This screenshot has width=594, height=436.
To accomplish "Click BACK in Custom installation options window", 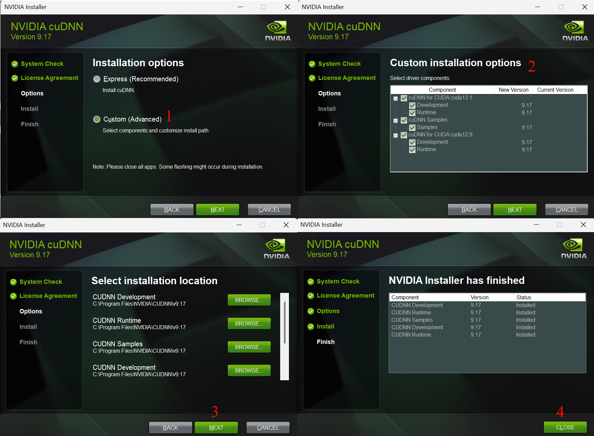I will click(469, 210).
